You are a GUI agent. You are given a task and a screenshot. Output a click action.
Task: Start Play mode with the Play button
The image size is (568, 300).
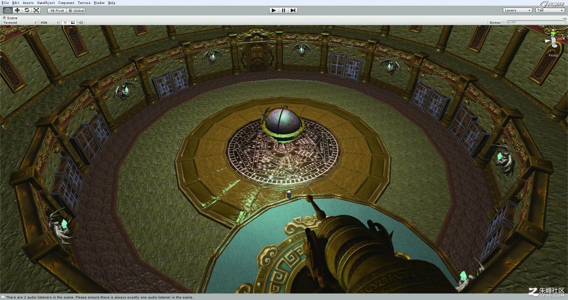point(274,10)
